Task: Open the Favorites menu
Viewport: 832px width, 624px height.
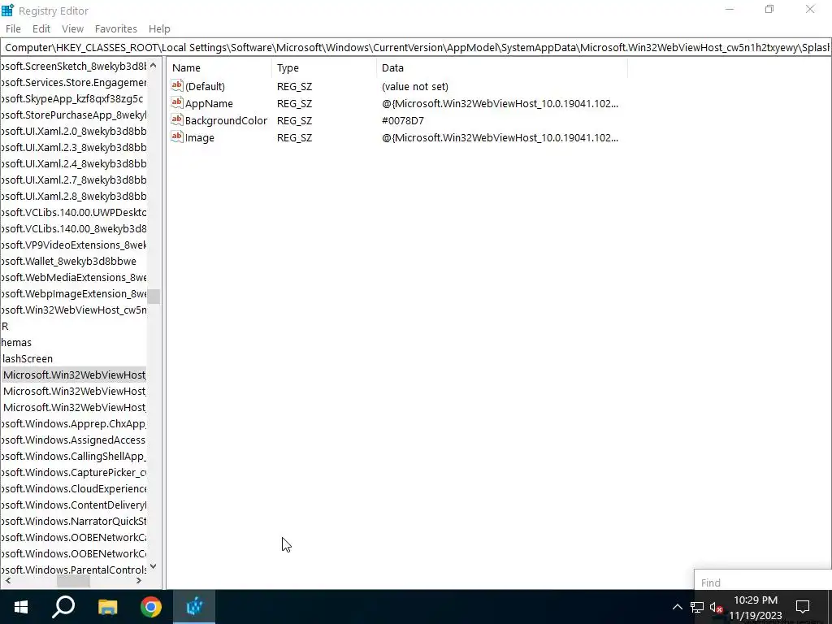Action: click(x=115, y=28)
